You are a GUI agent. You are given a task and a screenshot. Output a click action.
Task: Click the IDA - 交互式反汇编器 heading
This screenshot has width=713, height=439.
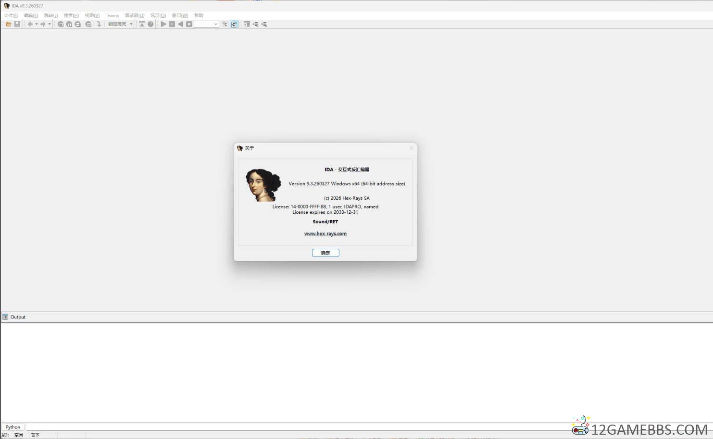click(347, 170)
